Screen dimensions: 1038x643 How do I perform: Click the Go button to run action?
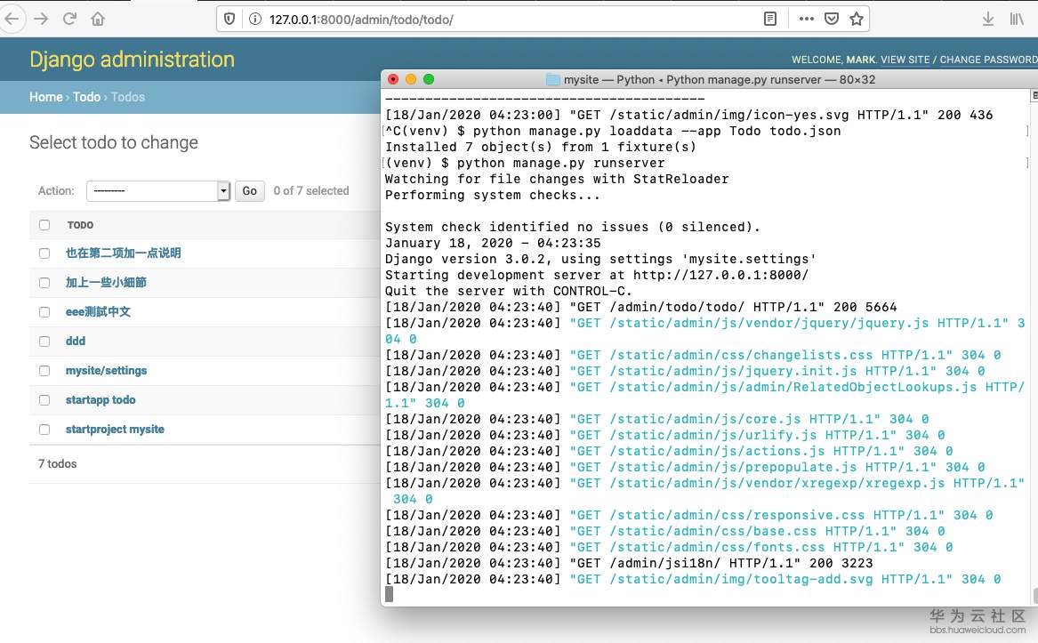click(x=250, y=190)
